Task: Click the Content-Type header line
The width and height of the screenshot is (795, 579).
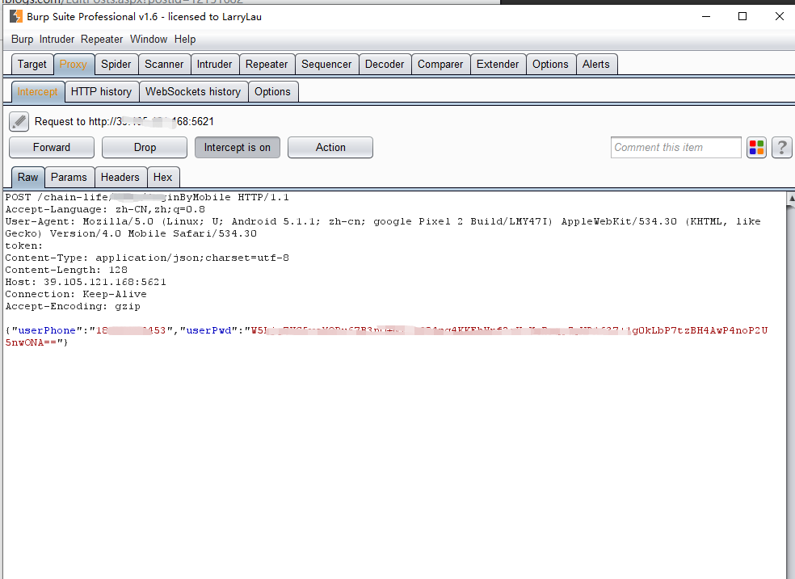Action: coord(147,258)
